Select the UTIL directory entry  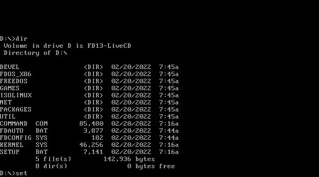coord(8,117)
